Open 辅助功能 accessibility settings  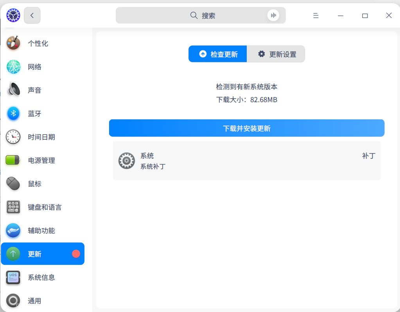pos(42,230)
